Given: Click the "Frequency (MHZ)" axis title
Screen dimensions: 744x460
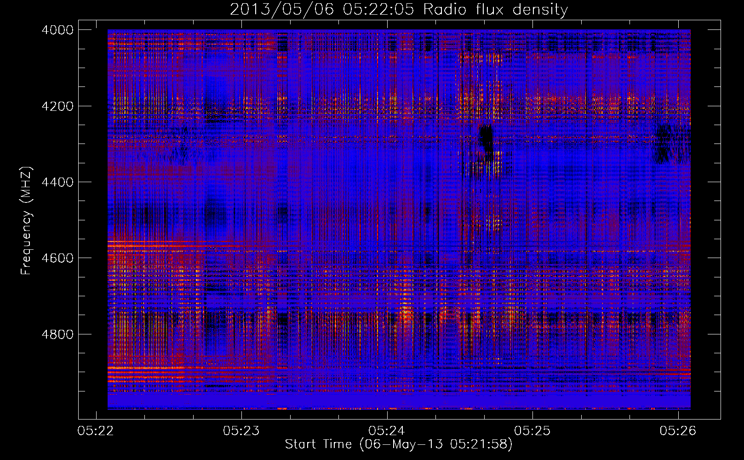Looking at the screenshot, I should [27, 221].
